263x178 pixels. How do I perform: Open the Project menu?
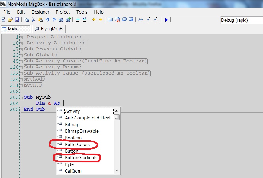click(63, 12)
